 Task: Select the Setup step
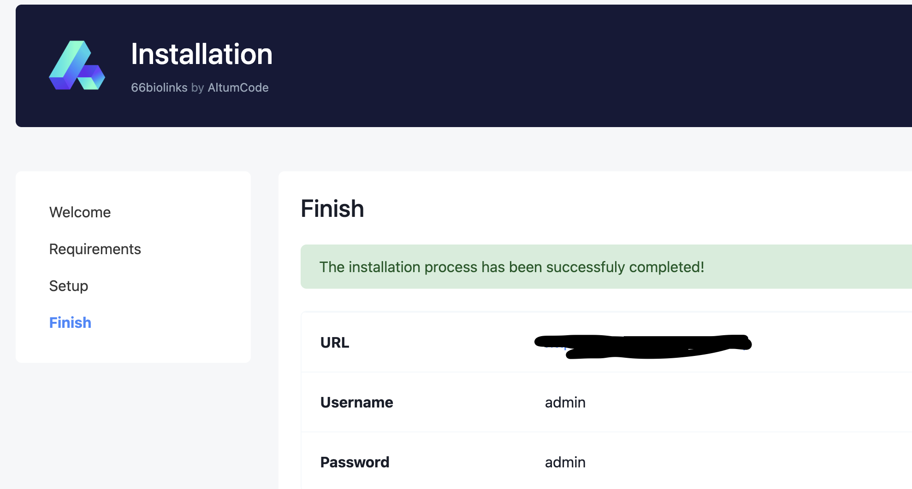[x=69, y=286]
